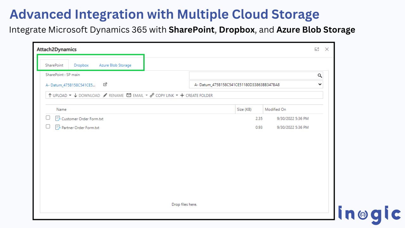Sort by the Modified On column header
The image size is (405, 228).
(x=275, y=110)
